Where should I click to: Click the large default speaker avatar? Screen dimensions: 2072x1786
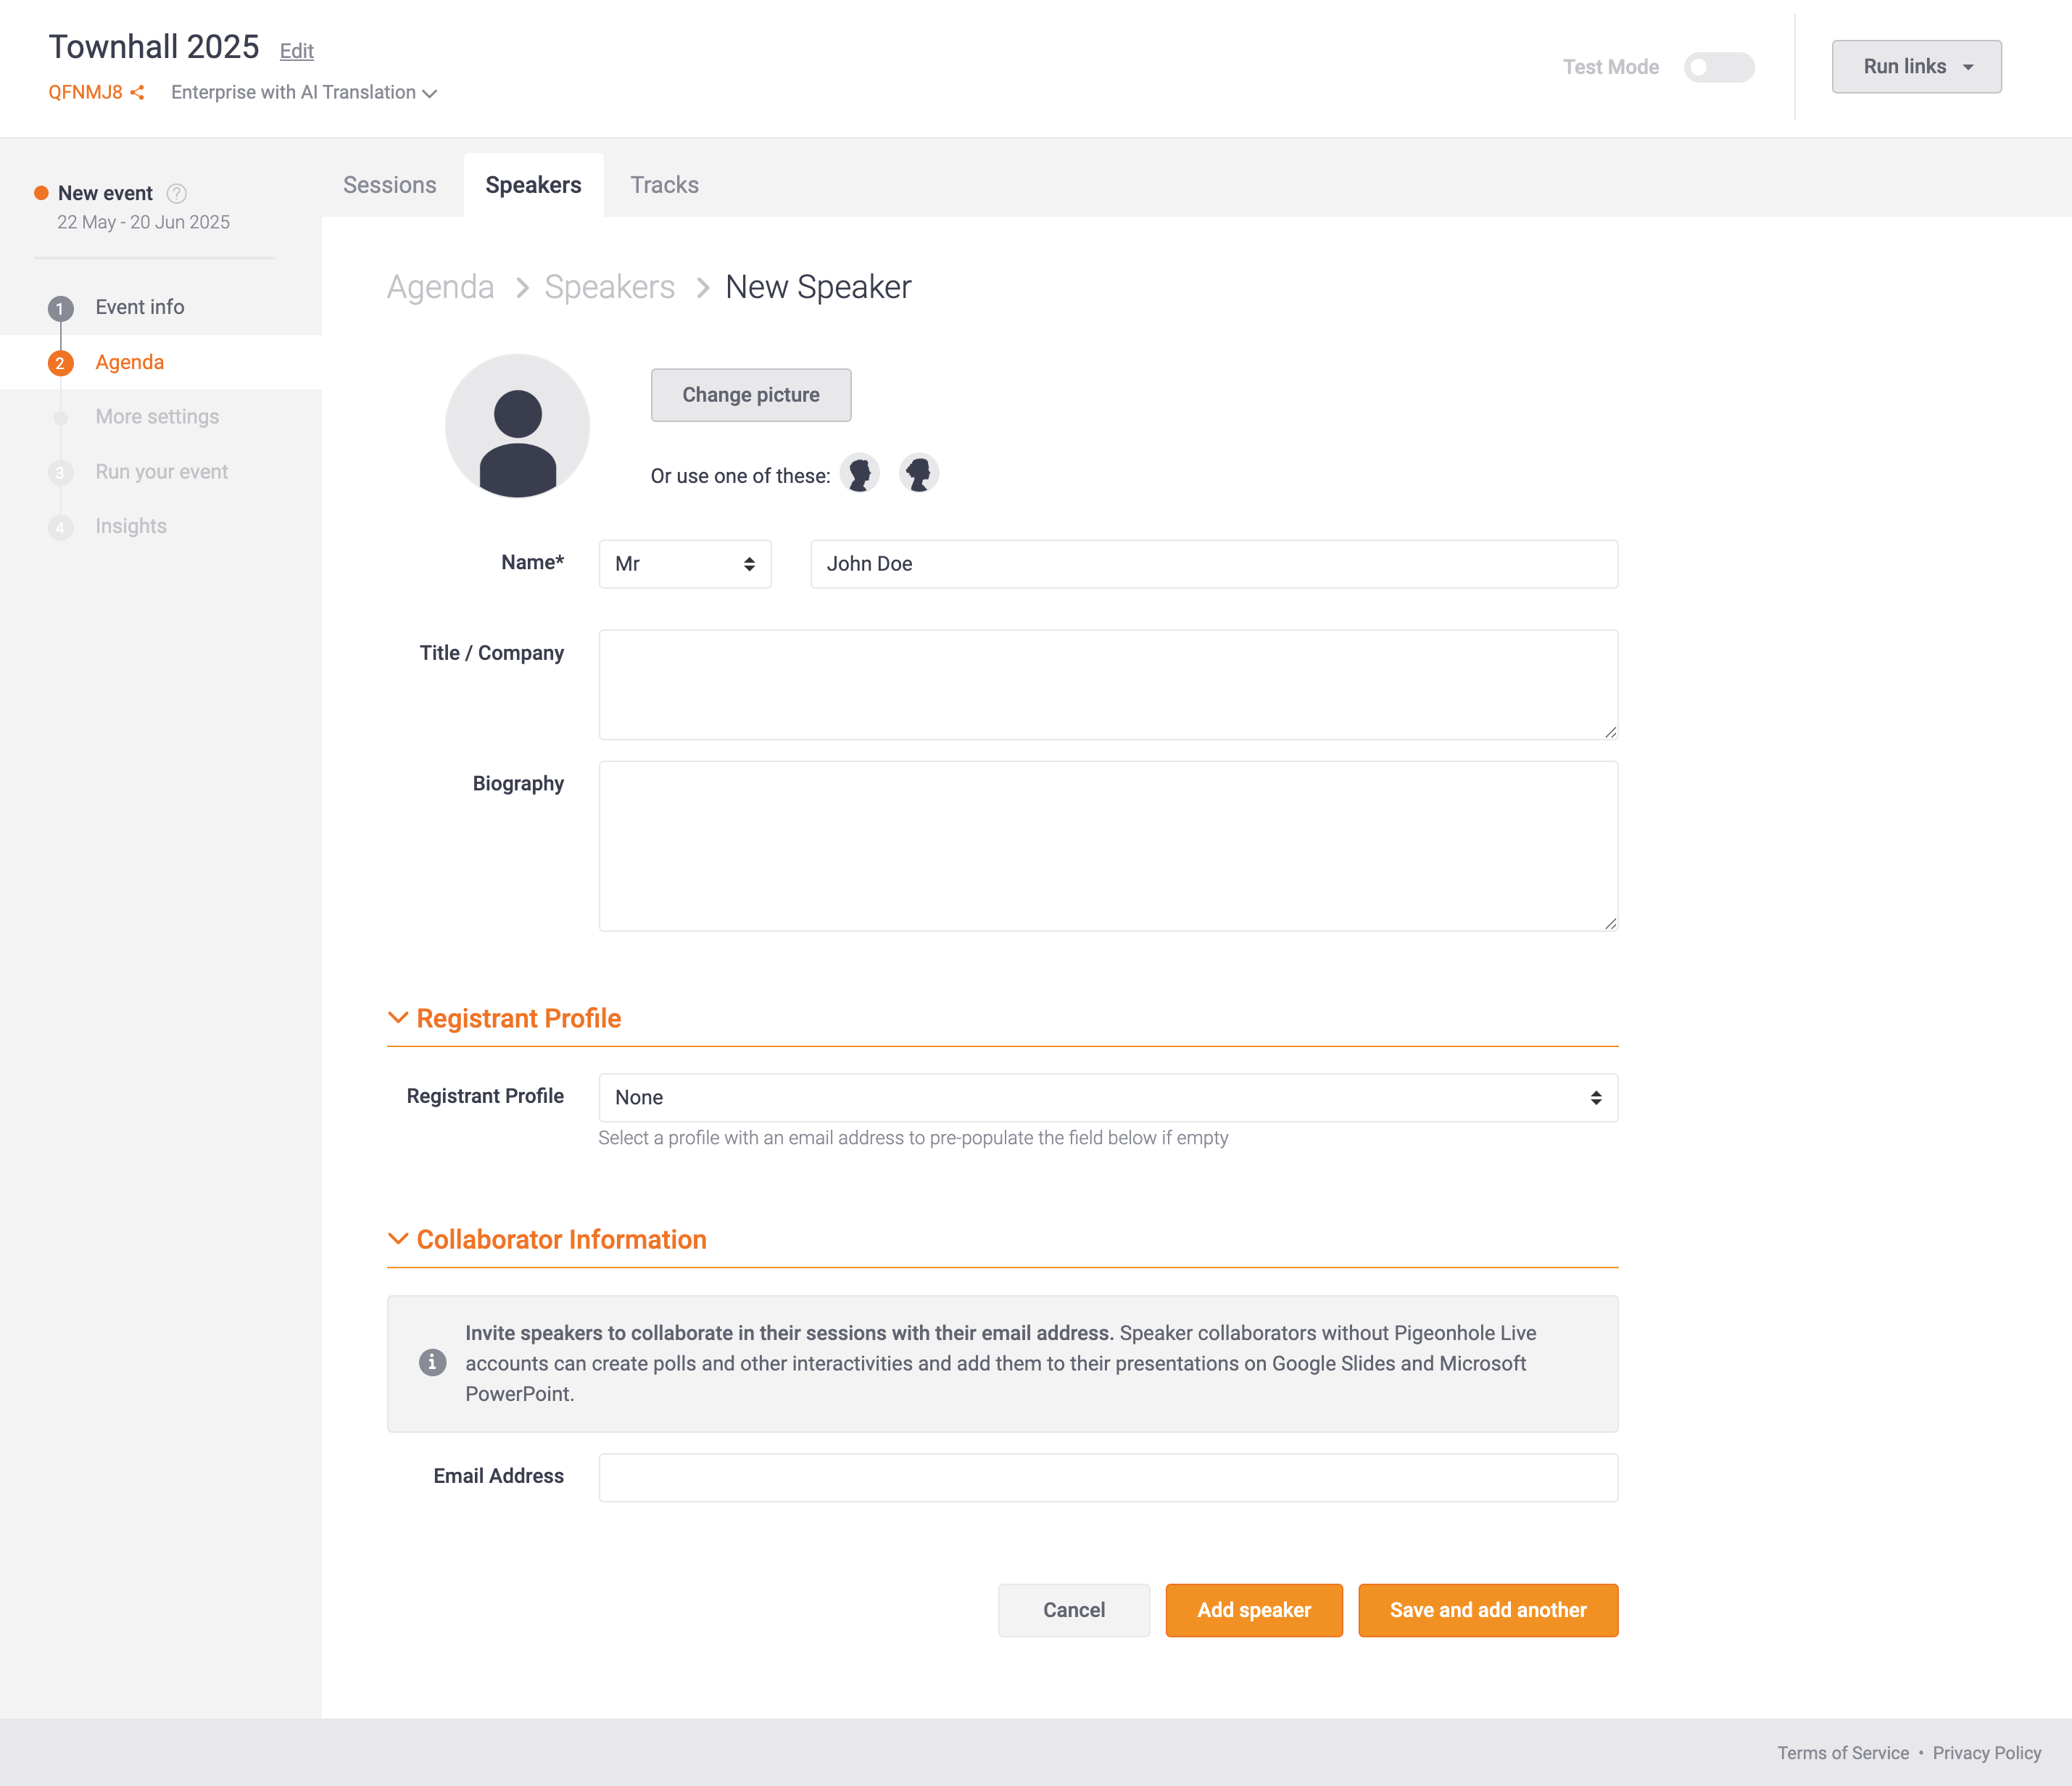[517, 426]
